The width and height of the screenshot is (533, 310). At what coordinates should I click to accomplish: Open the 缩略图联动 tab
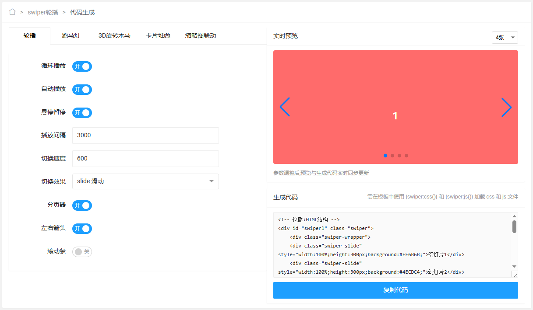click(x=201, y=36)
